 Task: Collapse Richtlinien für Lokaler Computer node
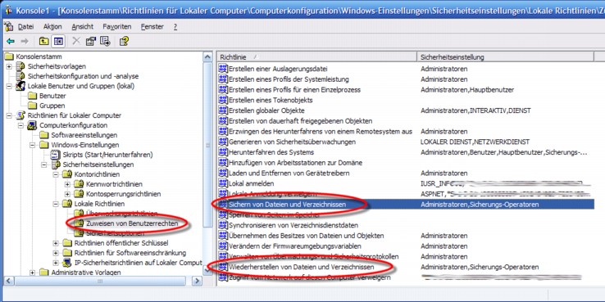click(9, 115)
